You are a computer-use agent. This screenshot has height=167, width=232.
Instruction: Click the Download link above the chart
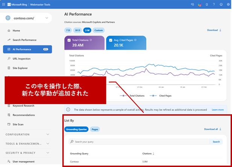tap(212, 30)
